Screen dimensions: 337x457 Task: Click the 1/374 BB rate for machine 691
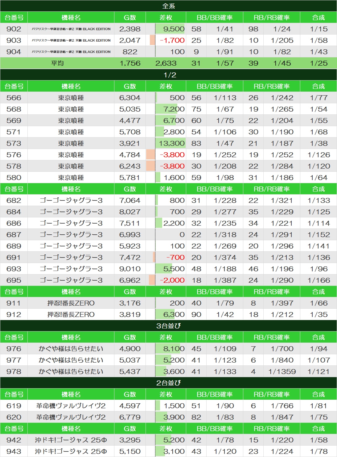click(x=225, y=257)
